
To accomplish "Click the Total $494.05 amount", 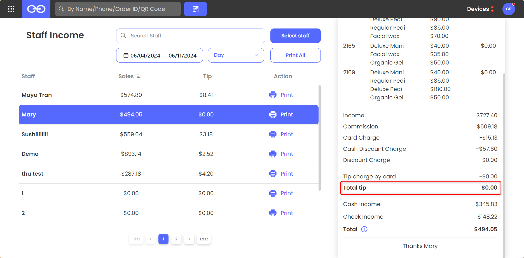I will 486,229.
